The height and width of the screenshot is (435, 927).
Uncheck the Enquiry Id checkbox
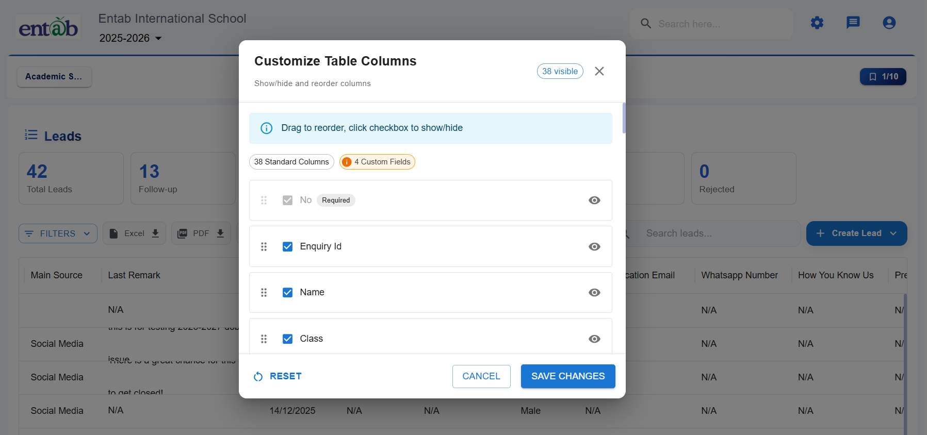point(287,246)
